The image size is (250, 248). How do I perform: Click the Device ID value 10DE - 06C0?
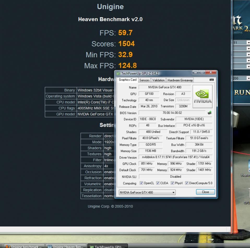[148, 119]
